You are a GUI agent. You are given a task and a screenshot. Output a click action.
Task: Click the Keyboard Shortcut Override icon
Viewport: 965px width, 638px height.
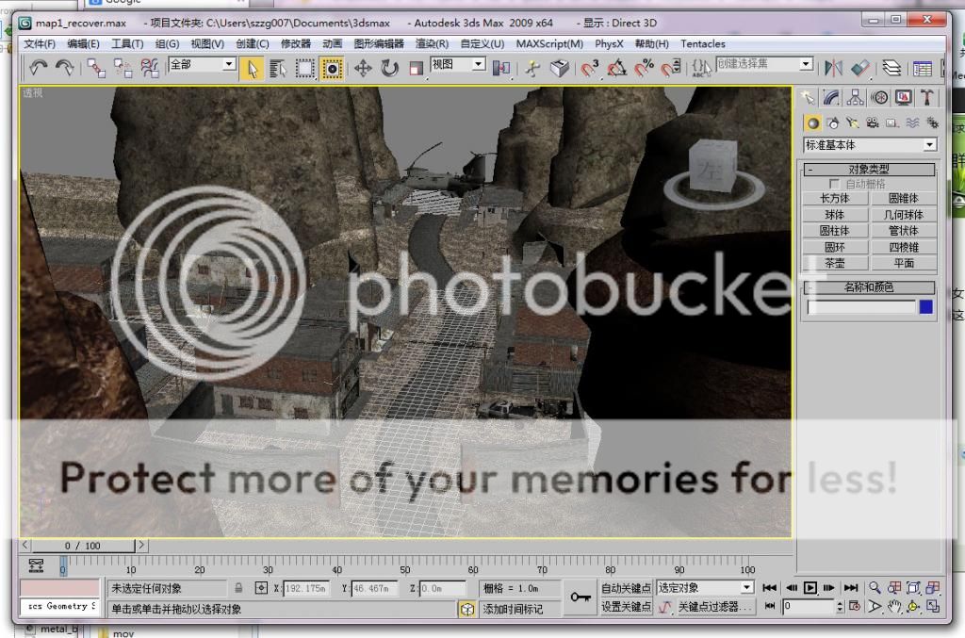point(560,68)
